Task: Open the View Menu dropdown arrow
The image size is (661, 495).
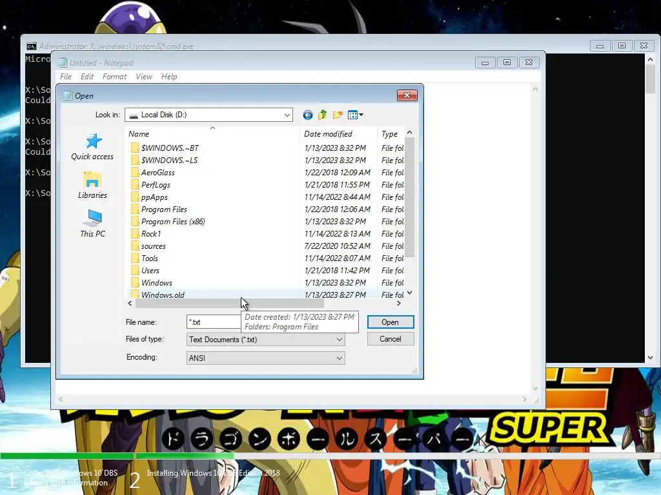Action: (361, 115)
